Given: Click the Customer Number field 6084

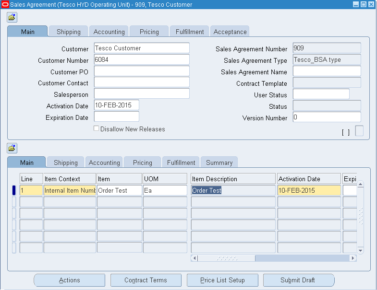Looking at the screenshot, I should click(142, 59).
